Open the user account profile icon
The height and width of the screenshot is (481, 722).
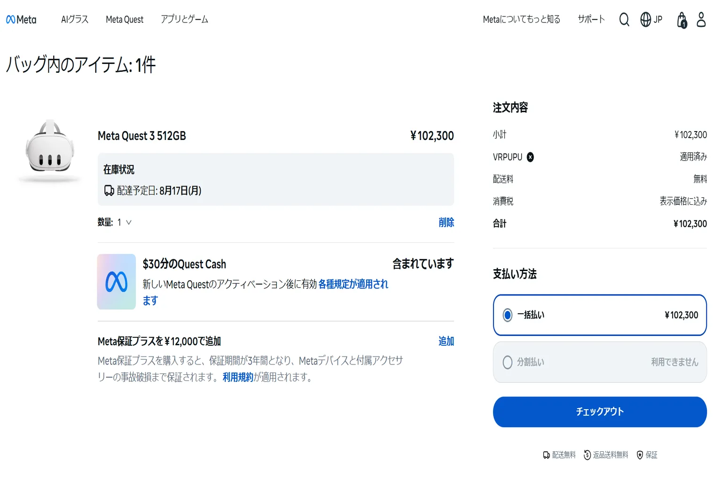click(x=701, y=19)
